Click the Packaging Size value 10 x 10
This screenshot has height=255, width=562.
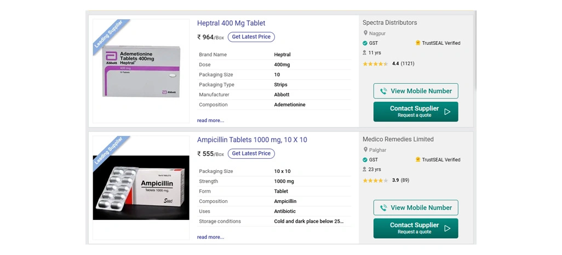[x=283, y=171]
